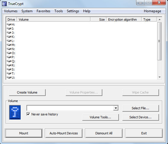Select the P: drive slot icon

pyautogui.click(x=9, y=57)
